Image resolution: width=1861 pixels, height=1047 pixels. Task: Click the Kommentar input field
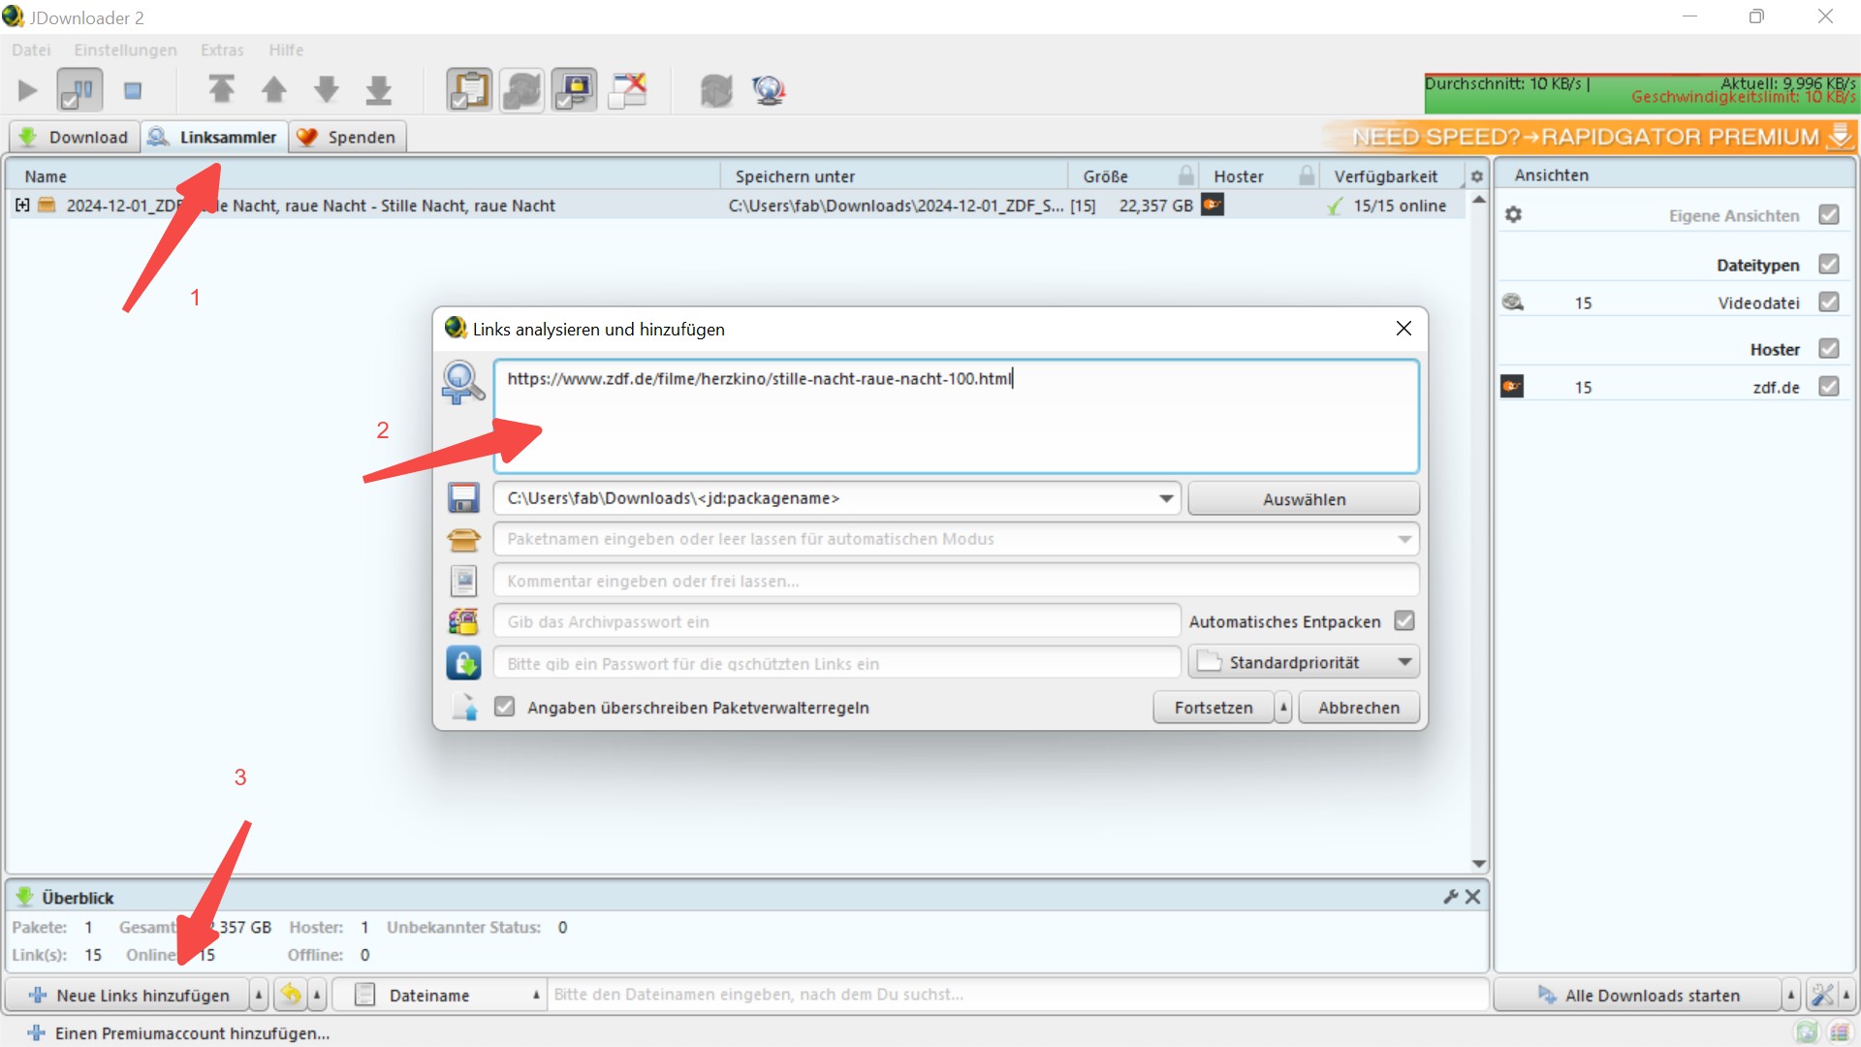coord(956,581)
